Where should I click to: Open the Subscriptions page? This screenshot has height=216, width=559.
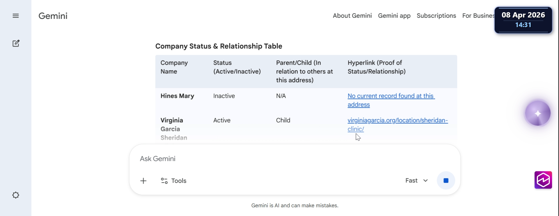pos(436,16)
